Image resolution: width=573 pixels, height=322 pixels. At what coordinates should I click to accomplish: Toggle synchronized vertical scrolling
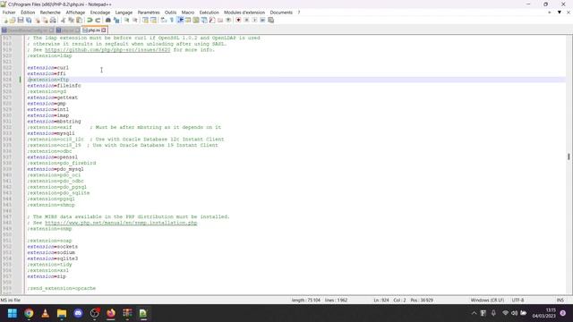145,20
